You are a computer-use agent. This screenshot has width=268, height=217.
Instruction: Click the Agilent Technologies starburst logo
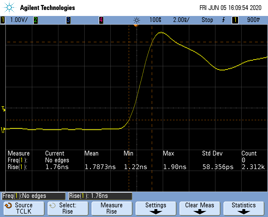pyautogui.click(x=10, y=8)
